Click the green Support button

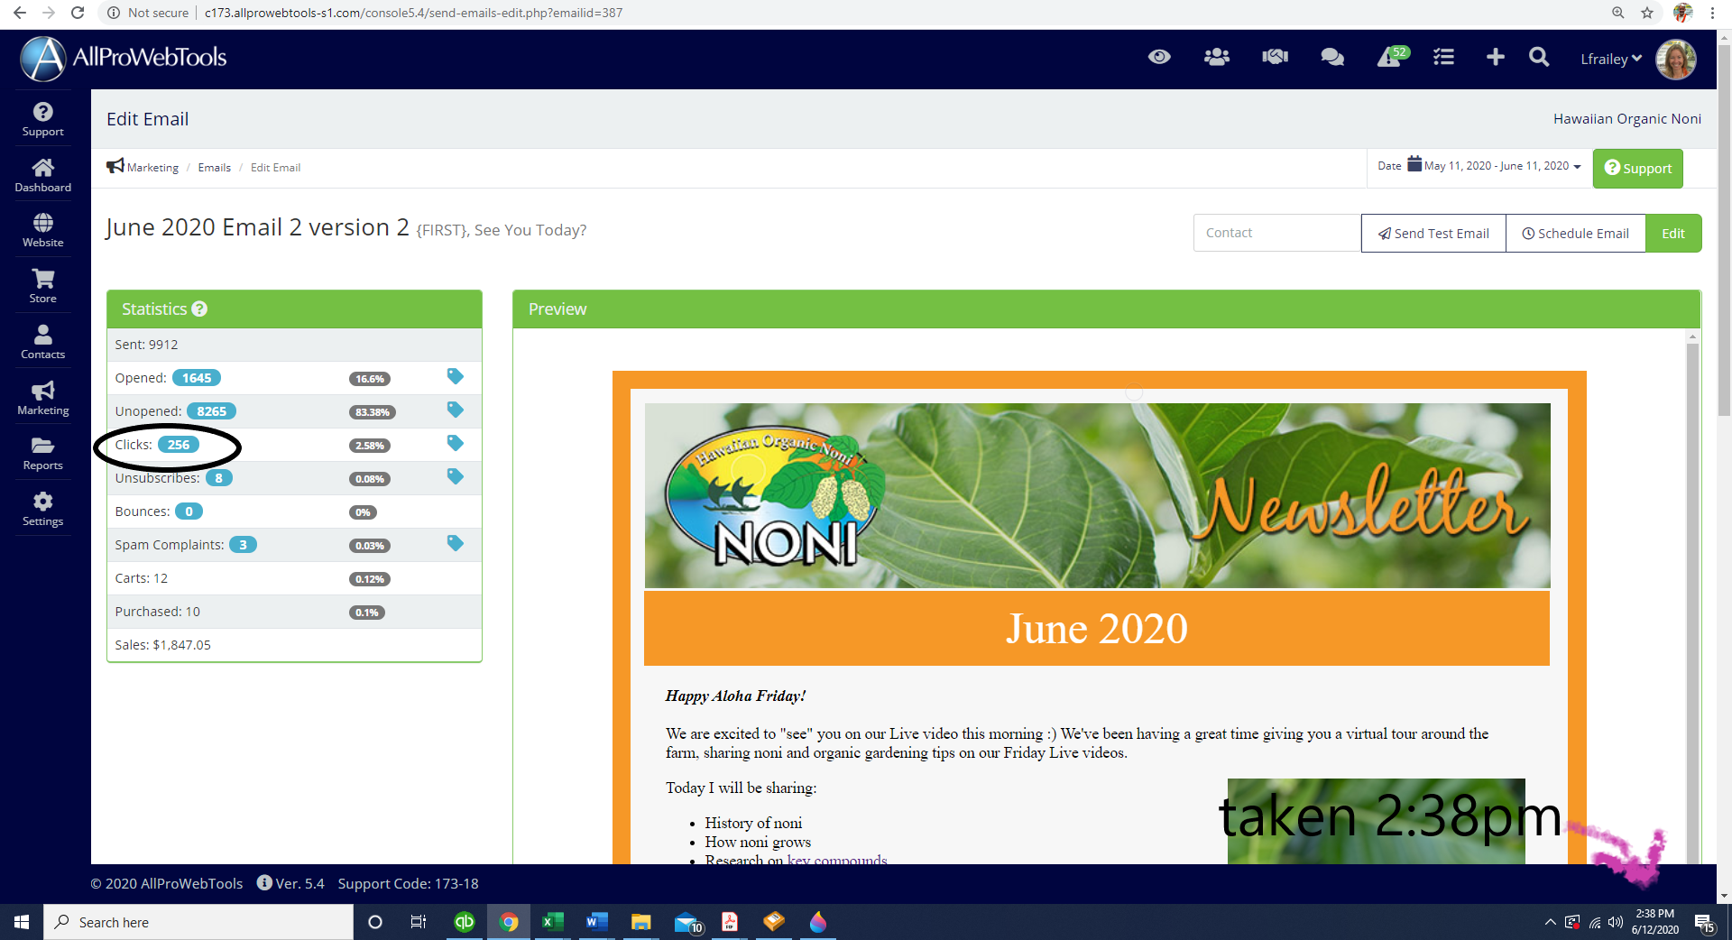click(1638, 169)
